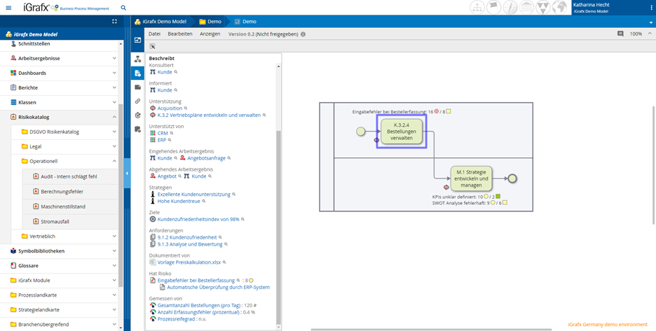Viewport: 656px width, 331px height.
Task: Expand the Dashboards section
Action: coord(114,73)
